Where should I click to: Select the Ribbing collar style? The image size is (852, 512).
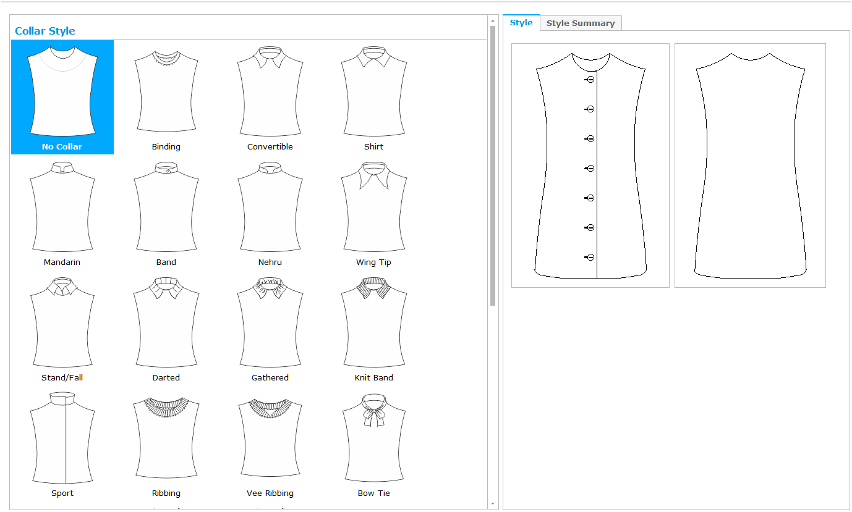pyautogui.click(x=166, y=443)
